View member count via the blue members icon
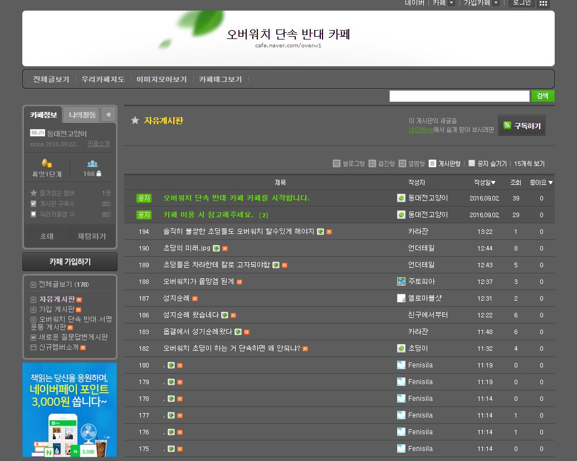 [x=93, y=163]
